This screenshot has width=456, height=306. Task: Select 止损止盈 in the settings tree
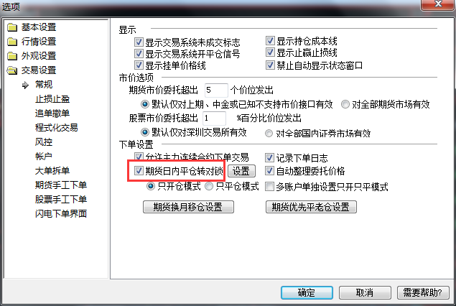click(52, 99)
